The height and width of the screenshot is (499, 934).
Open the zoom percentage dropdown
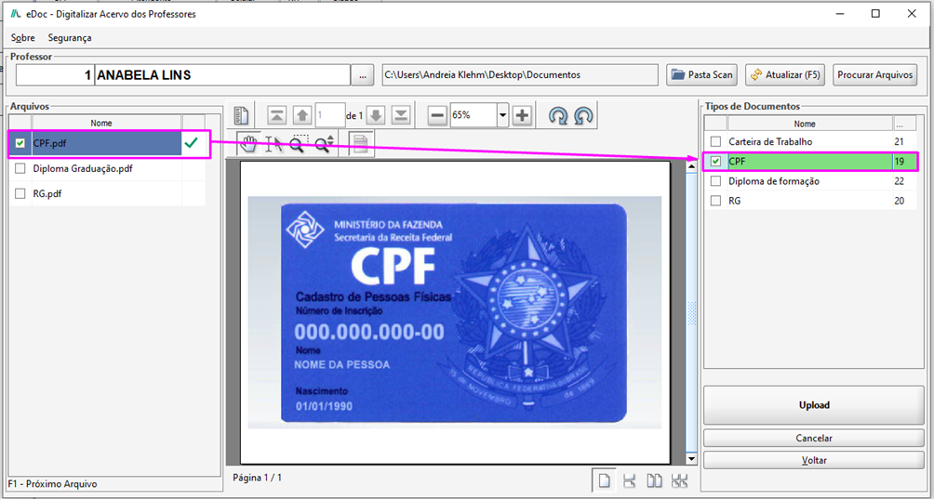[x=502, y=115]
